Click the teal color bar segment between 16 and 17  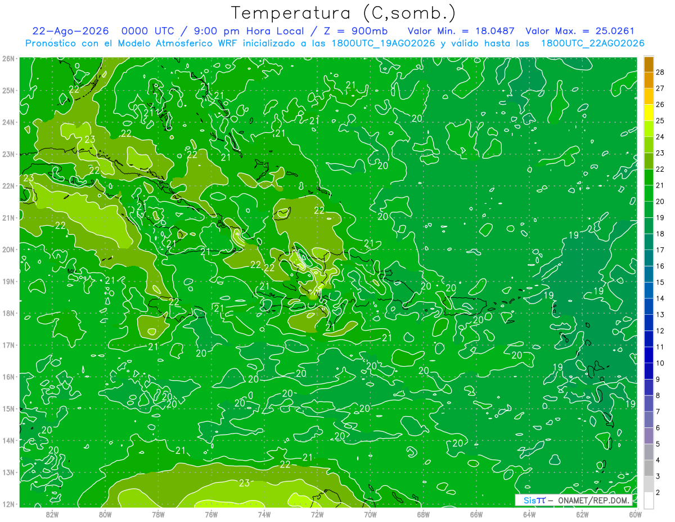click(x=649, y=258)
